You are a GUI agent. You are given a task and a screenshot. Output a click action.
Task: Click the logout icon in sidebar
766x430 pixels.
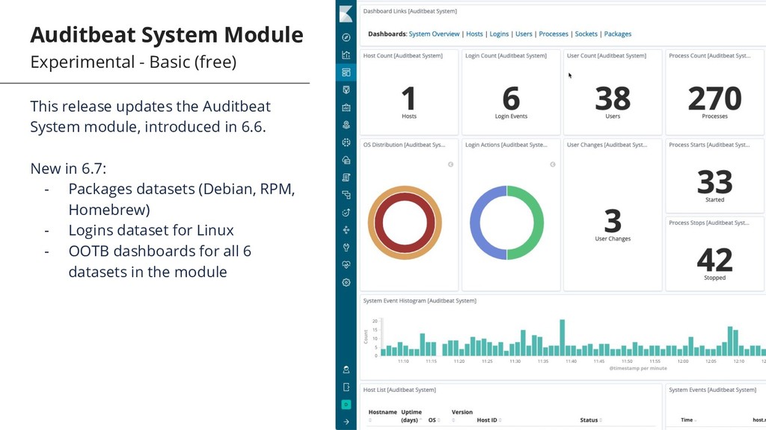(346, 387)
